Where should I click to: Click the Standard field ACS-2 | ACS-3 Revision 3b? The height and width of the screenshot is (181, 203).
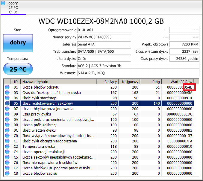click(x=138, y=66)
